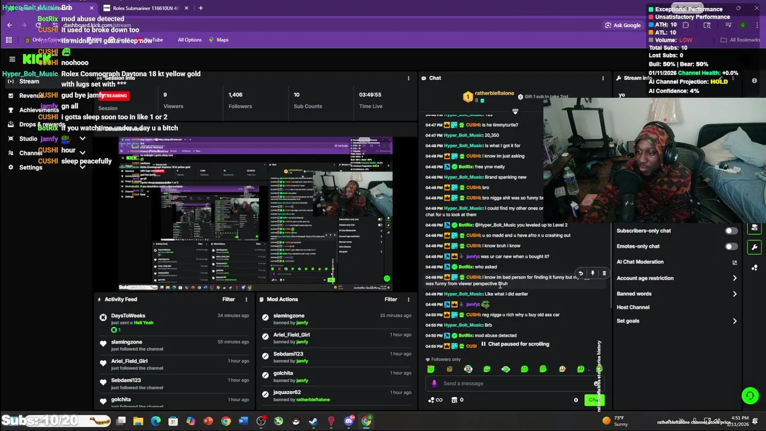Expand Account age restriction
This screenshot has height=431, width=766.
[x=676, y=278]
